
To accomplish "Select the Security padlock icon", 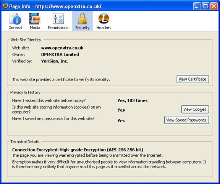I will coord(82,18).
